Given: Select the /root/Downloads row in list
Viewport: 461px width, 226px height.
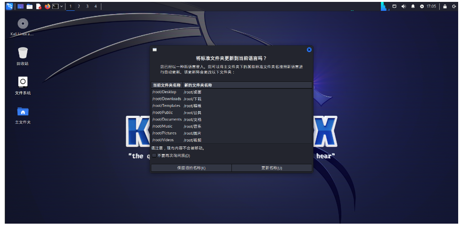Looking at the screenshot, I should pyautogui.click(x=166, y=99).
